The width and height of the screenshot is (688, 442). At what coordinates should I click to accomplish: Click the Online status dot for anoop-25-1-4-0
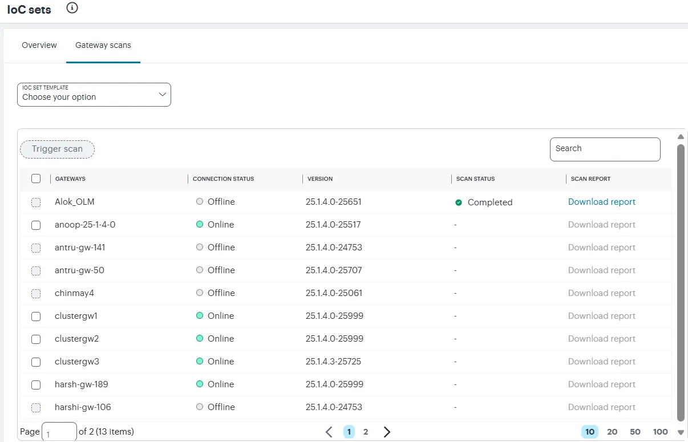point(200,224)
